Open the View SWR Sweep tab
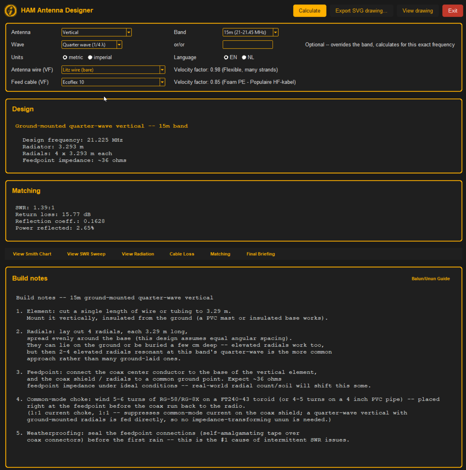 click(x=86, y=254)
